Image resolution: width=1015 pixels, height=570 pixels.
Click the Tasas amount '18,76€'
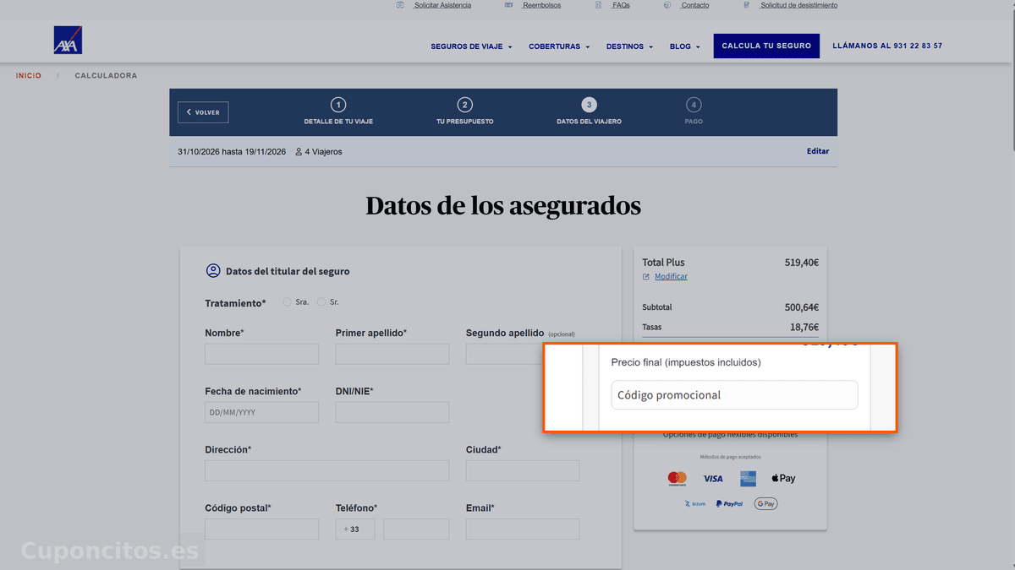804,328
